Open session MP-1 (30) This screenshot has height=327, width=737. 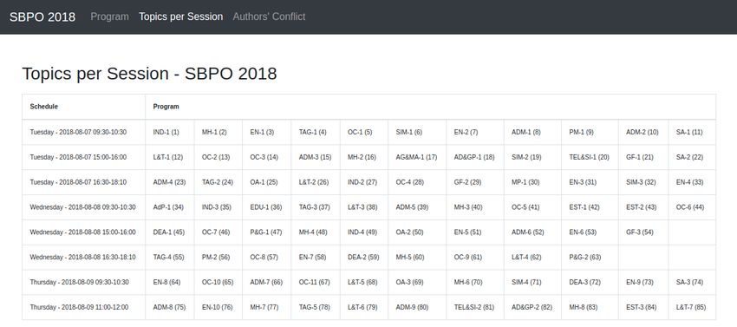coord(525,182)
